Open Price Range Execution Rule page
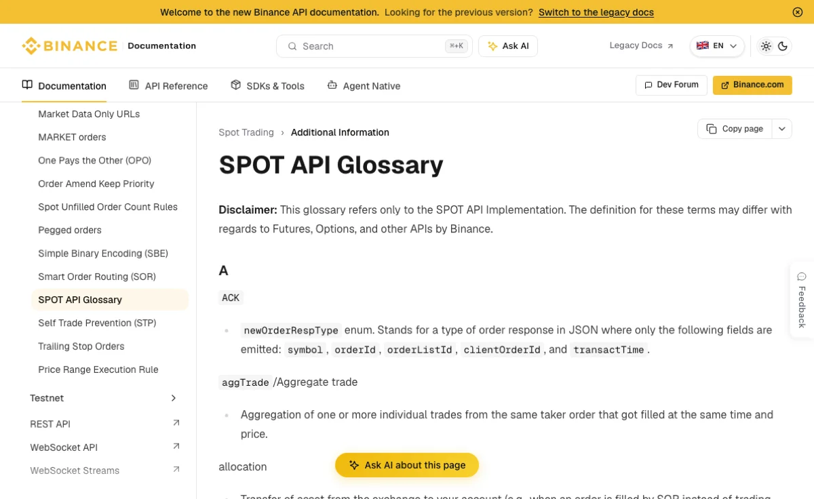This screenshot has width=814, height=499. pos(98,370)
